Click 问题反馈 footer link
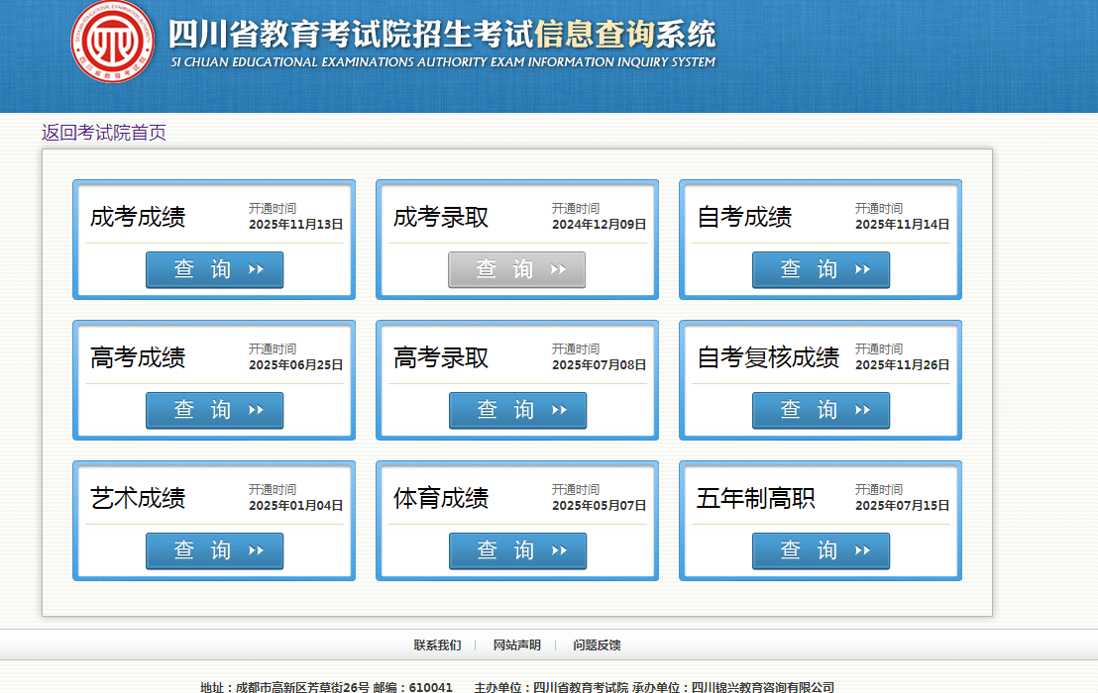 (597, 645)
